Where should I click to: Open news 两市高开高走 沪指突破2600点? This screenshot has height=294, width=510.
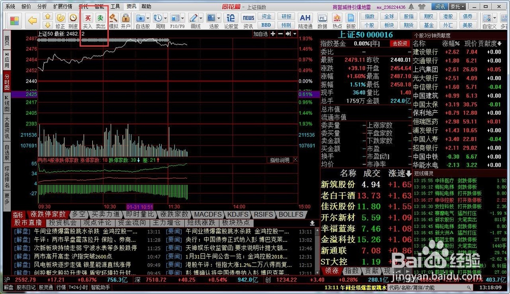73,257
